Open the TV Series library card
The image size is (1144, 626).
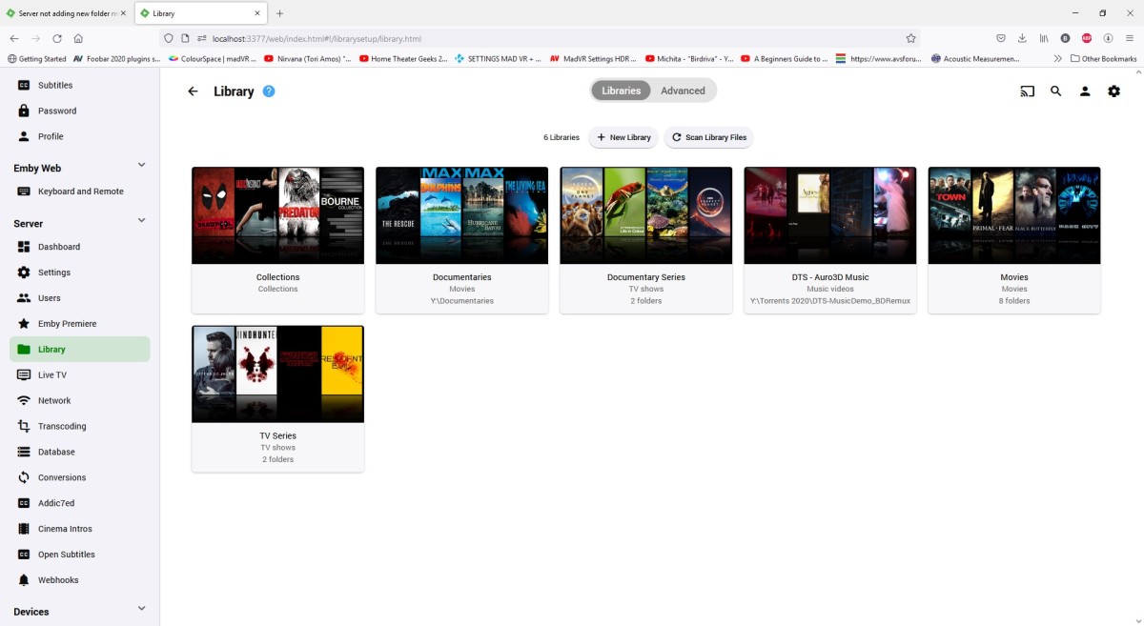click(277, 398)
